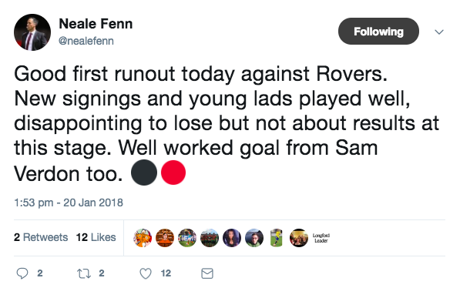View the 2 Retweets list

(41, 237)
